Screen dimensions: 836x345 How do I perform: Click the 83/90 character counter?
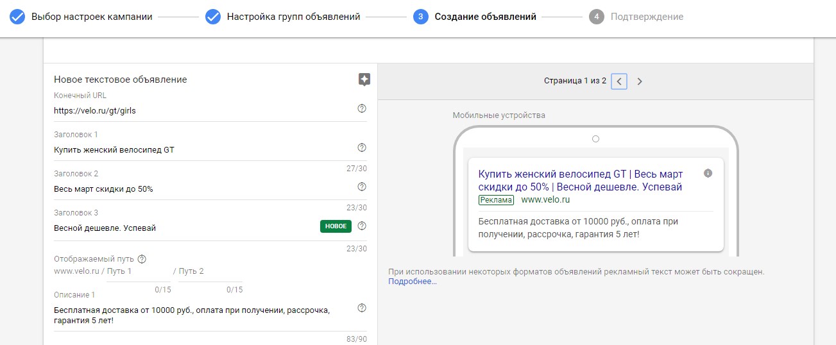tap(356, 340)
